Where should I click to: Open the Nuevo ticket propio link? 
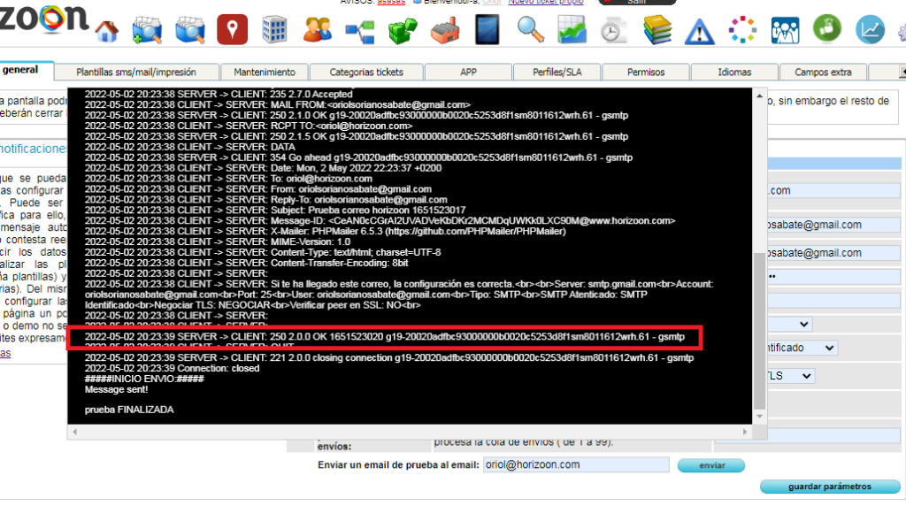point(545,2)
